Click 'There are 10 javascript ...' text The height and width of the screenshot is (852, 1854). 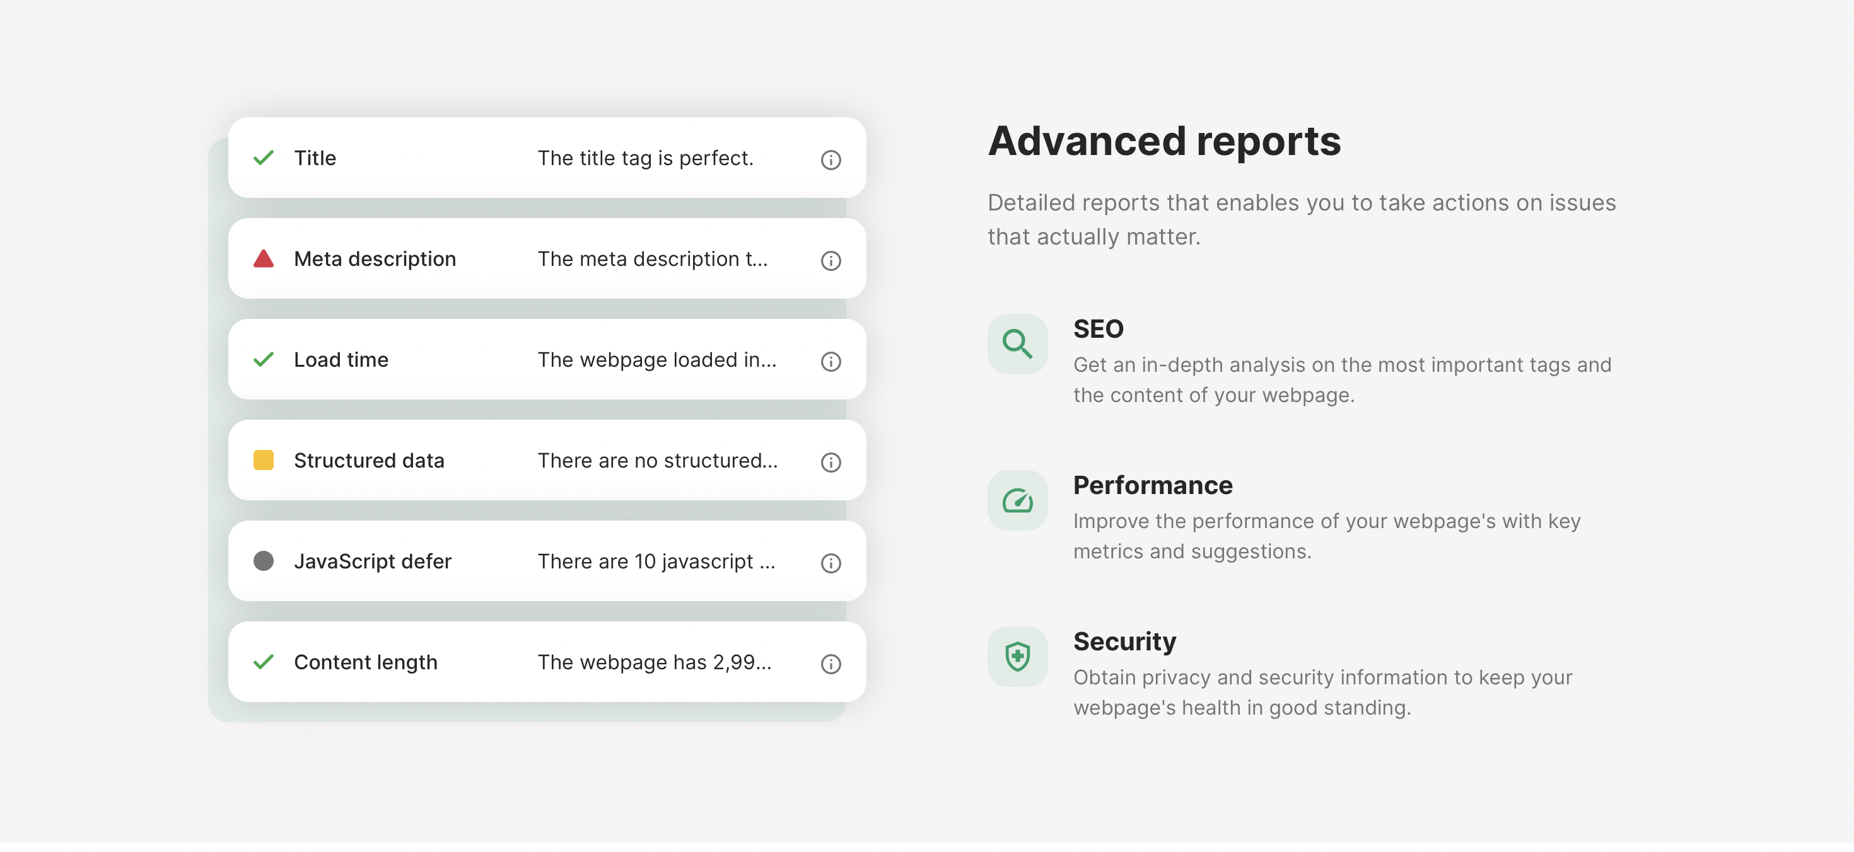(x=656, y=561)
